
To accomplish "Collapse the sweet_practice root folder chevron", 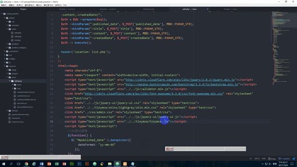I will pyautogui.click(x=2, y=14).
